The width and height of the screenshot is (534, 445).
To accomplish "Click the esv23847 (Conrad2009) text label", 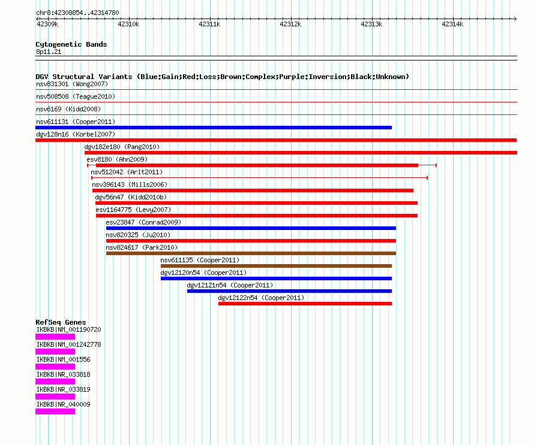I will (143, 222).
